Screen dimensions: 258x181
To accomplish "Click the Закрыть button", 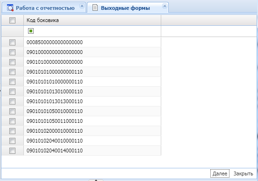I will pos(243,173).
